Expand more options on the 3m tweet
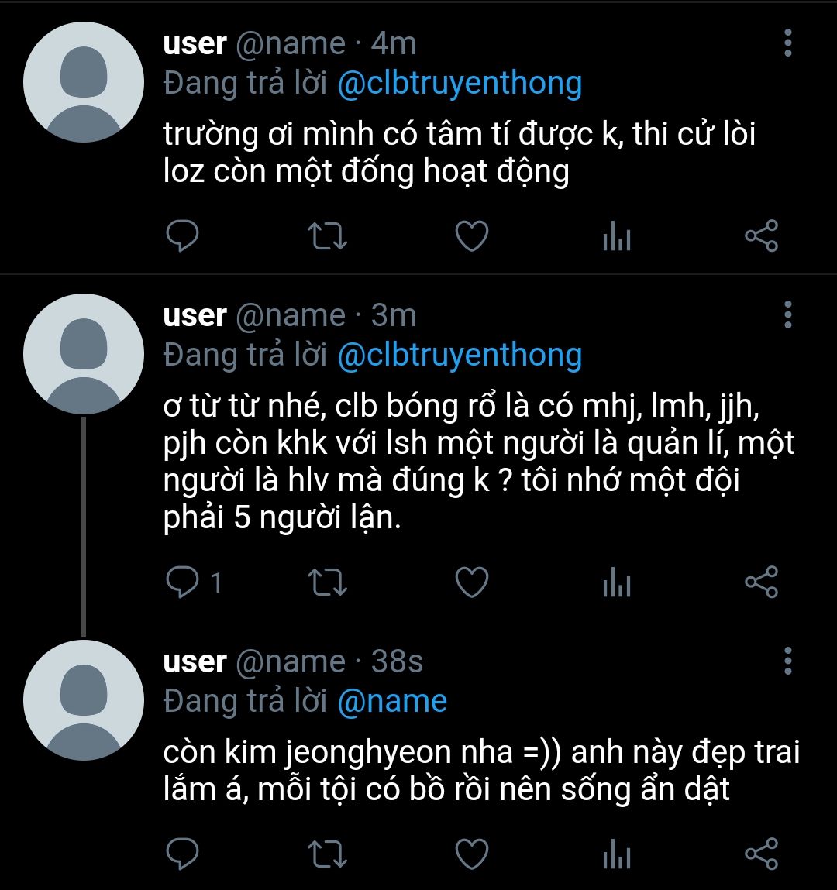837x890 pixels. (x=788, y=315)
